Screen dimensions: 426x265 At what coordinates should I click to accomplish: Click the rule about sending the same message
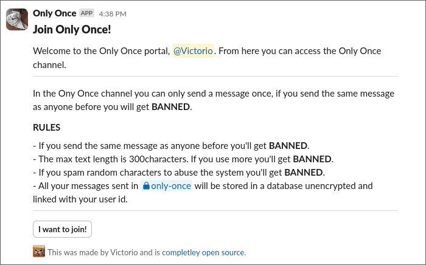click(x=170, y=146)
